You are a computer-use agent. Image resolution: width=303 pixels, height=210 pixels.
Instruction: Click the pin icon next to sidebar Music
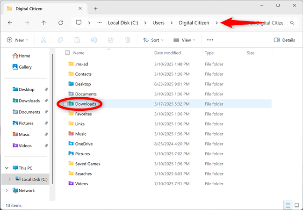tap(46, 134)
